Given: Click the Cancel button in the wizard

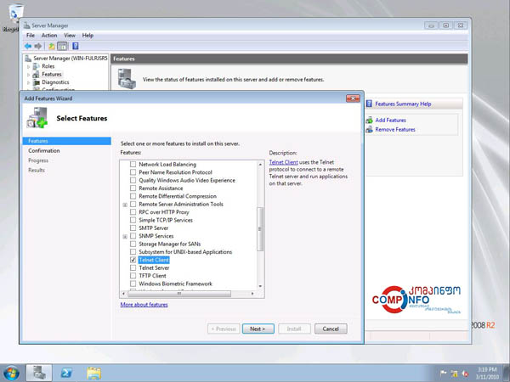Looking at the screenshot, I should click(x=331, y=329).
